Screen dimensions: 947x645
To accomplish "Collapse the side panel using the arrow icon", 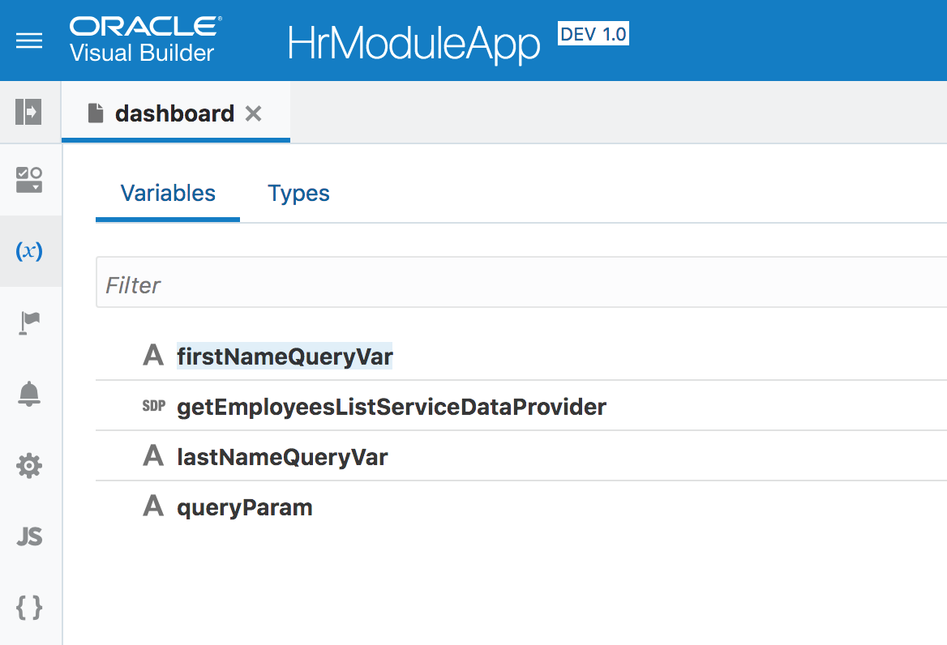I will click(29, 112).
